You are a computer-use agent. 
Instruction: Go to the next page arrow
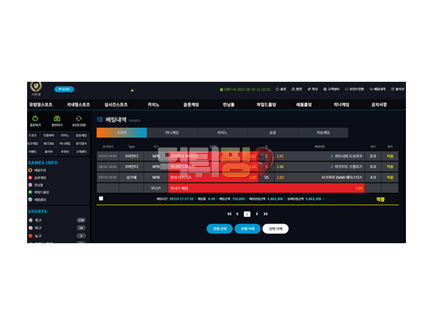[x=257, y=214]
